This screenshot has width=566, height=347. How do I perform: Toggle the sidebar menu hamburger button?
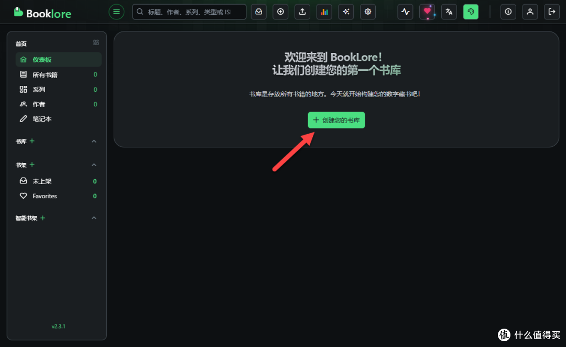click(x=116, y=12)
